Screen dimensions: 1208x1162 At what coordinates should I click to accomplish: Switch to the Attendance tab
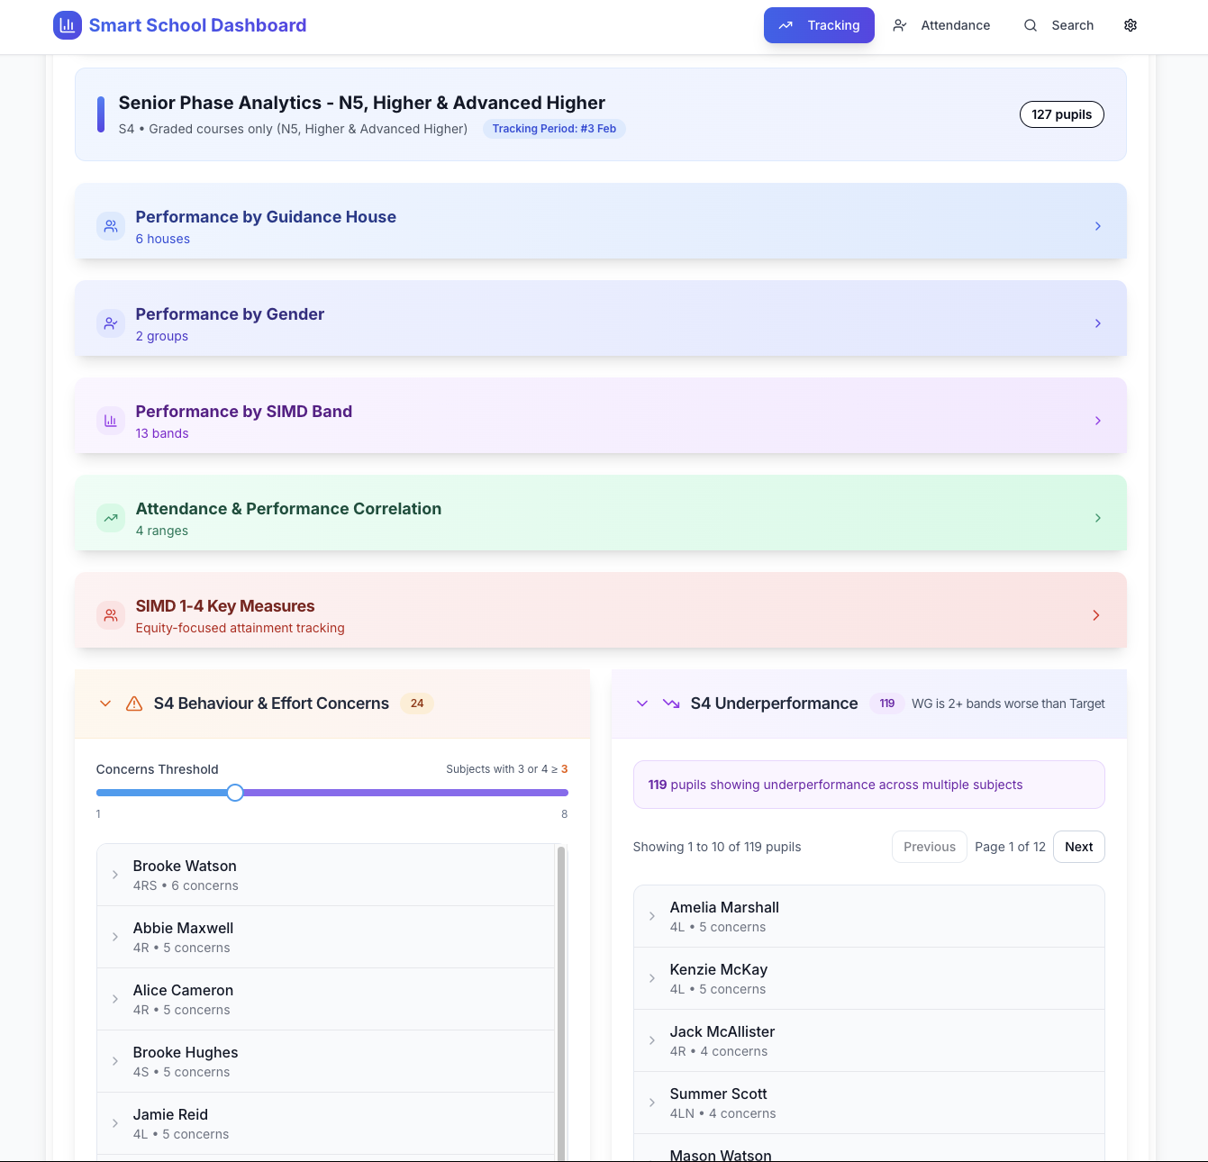click(941, 25)
